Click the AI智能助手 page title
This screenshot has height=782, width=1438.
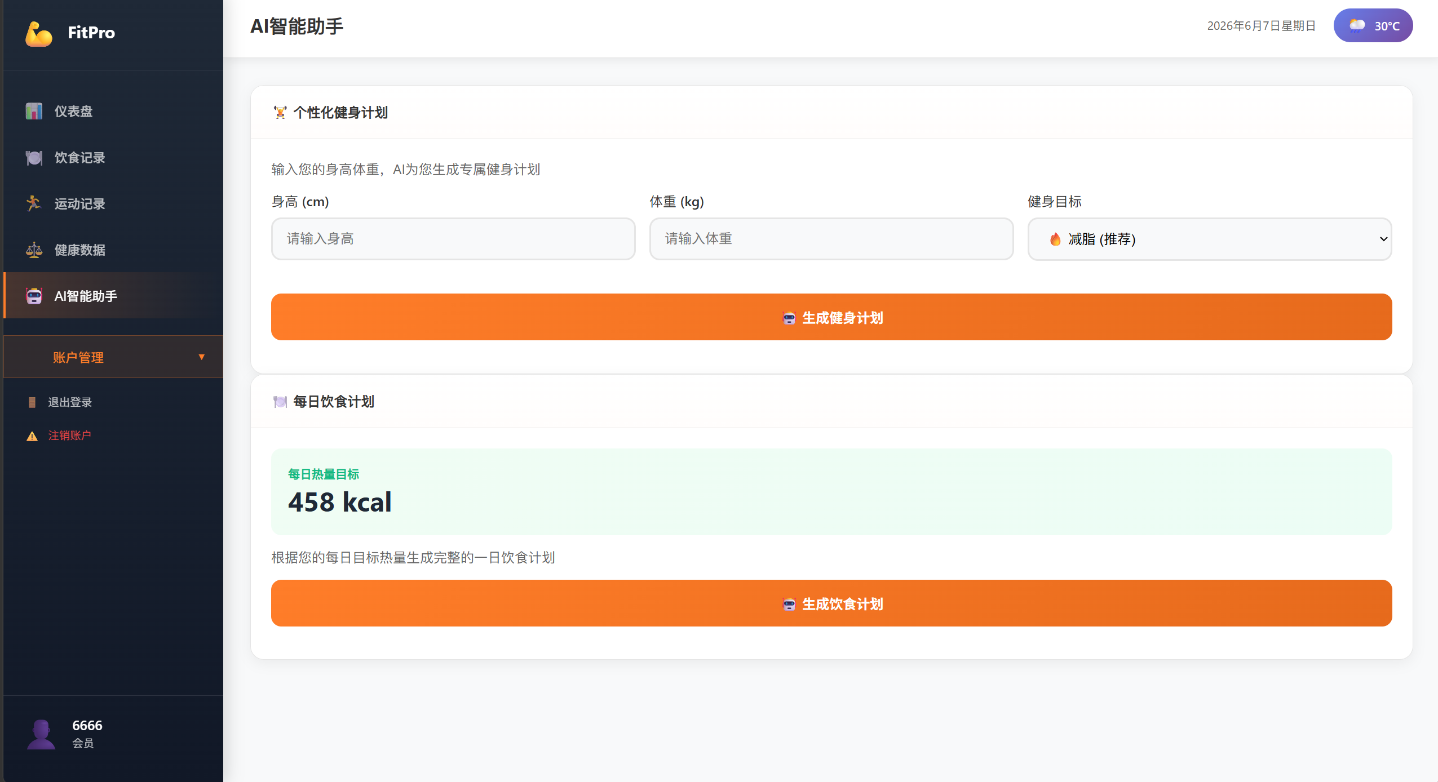pos(297,26)
